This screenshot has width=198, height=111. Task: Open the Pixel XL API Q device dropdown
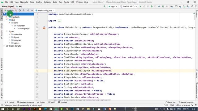click(x=128, y=6)
